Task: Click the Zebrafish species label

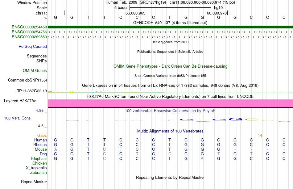Action: point(39,172)
